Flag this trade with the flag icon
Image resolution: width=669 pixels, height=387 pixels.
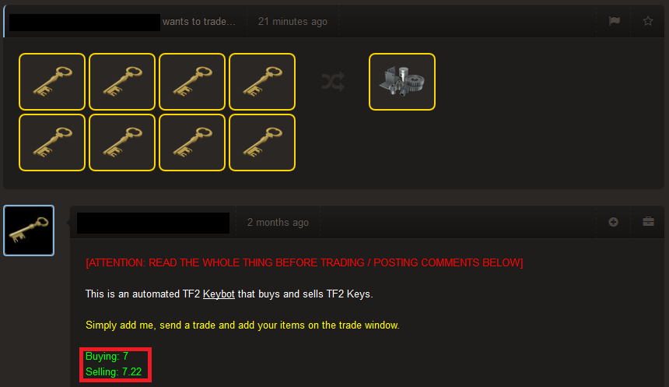[614, 21]
